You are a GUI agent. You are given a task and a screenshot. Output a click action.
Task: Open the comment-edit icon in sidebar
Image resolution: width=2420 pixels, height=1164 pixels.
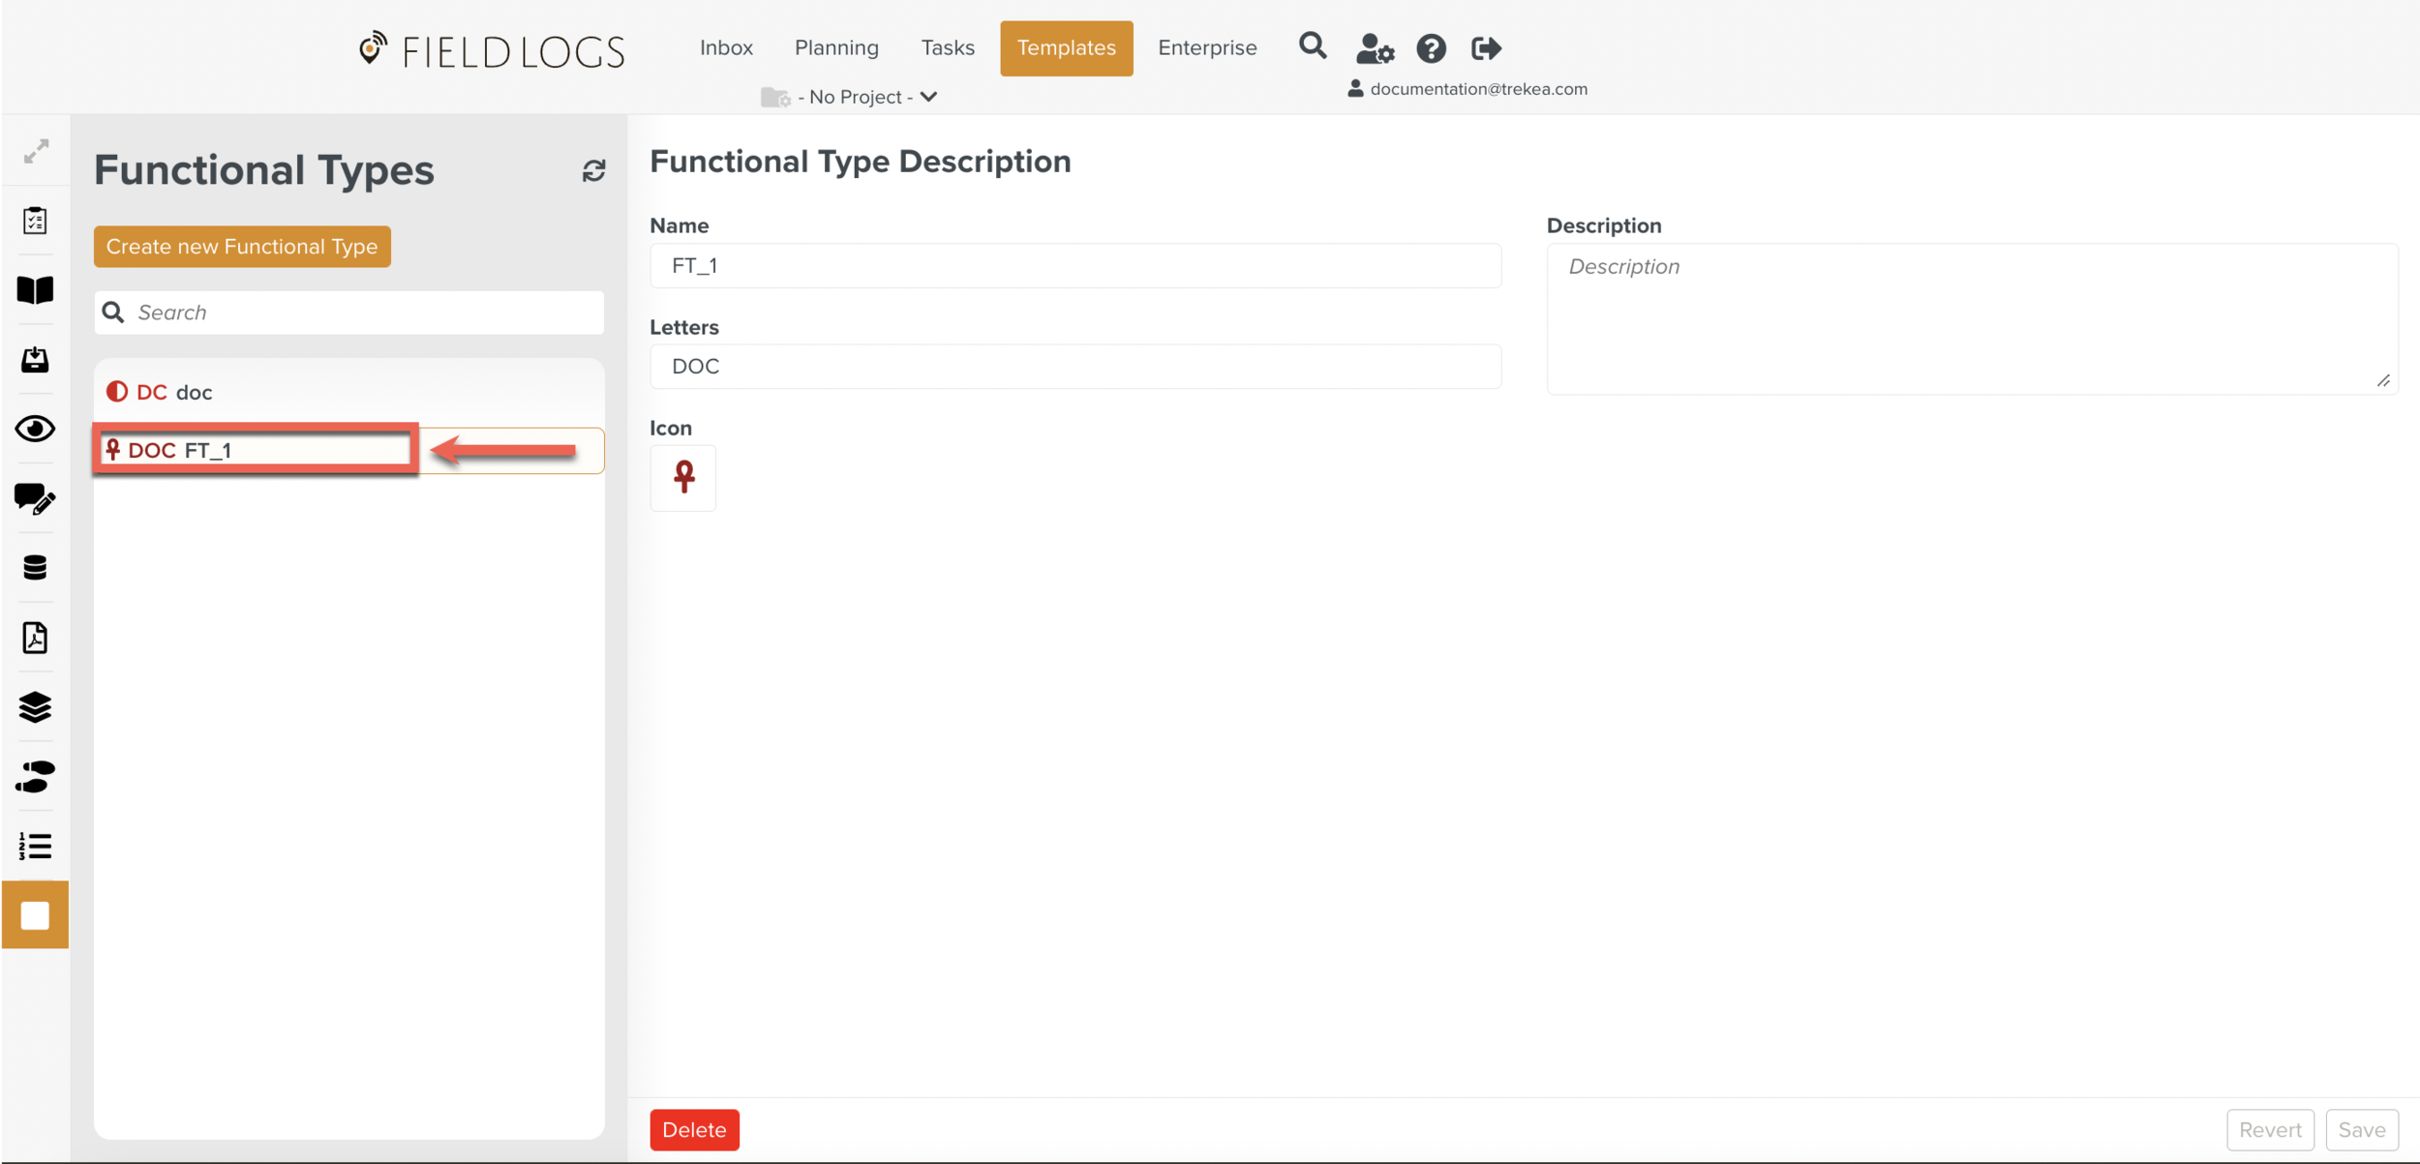tap(35, 499)
